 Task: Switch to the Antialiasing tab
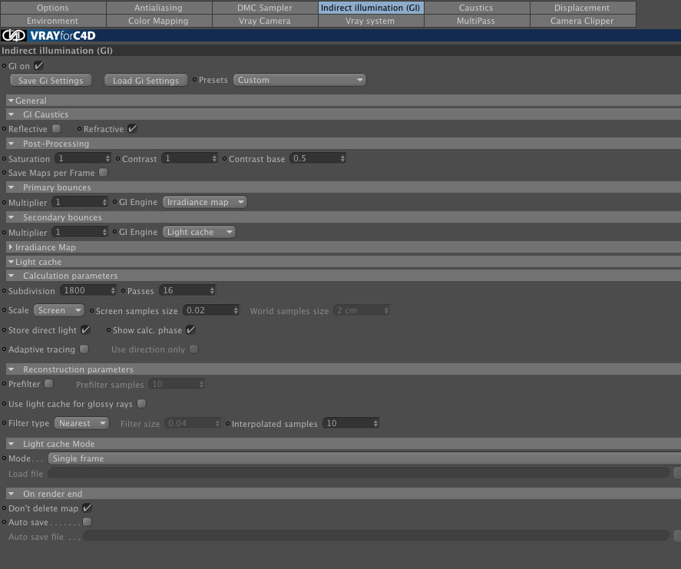tap(158, 8)
